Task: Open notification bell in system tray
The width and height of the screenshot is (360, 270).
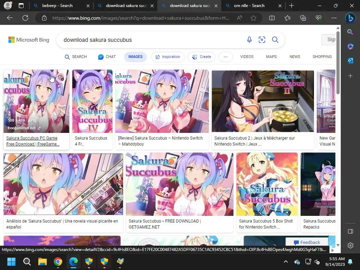Action: [x=351, y=262]
